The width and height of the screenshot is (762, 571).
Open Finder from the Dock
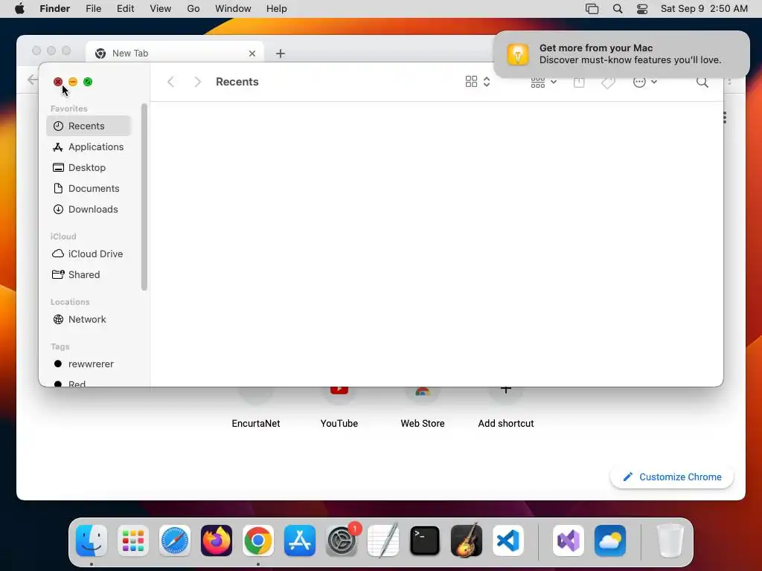coord(92,541)
